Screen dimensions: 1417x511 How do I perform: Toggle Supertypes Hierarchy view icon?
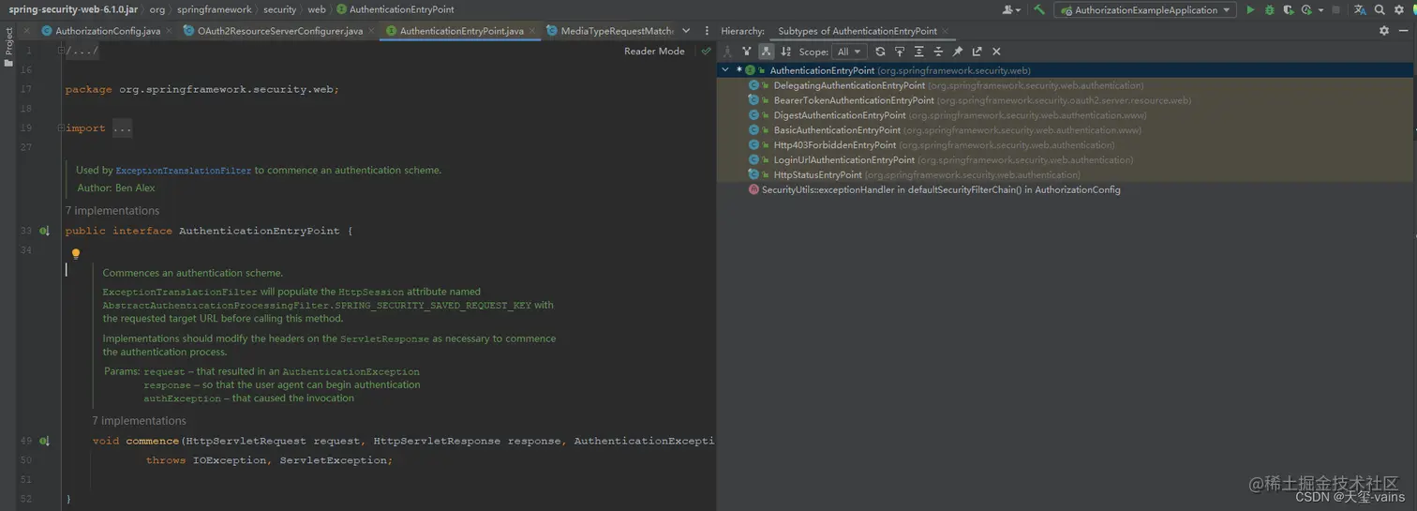(747, 52)
